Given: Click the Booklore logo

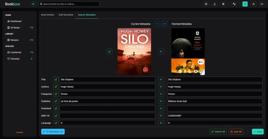Looking at the screenshot, I should (x=13, y=4).
